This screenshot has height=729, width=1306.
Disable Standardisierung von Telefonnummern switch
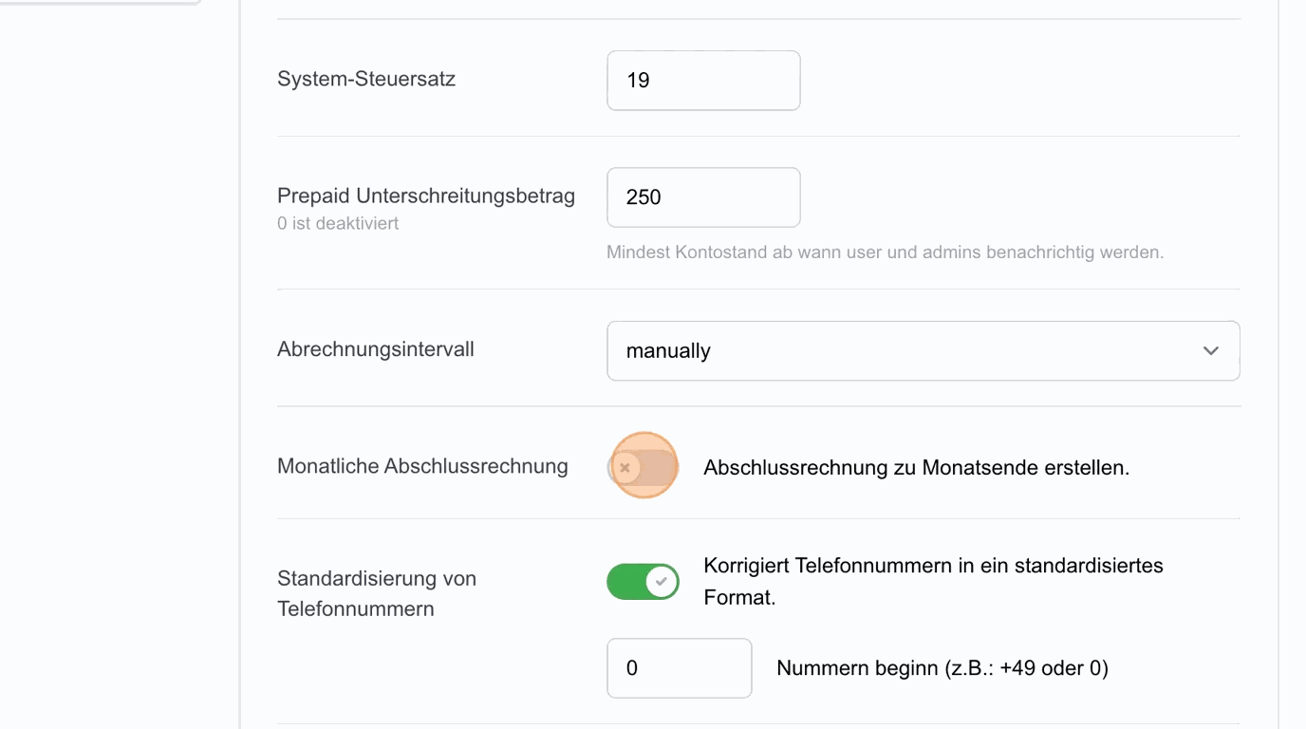coord(644,581)
